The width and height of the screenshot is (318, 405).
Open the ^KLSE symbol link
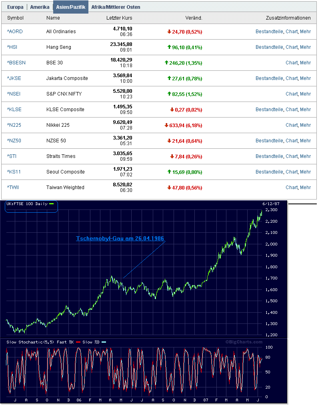click(x=14, y=110)
